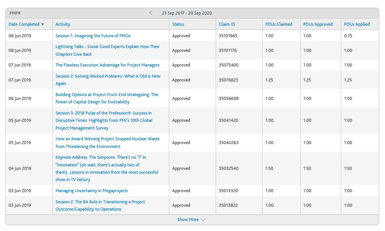Sort by Status column header
385x231 pixels.
178,24
